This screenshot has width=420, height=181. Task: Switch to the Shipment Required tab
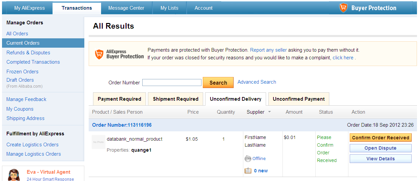click(176, 99)
